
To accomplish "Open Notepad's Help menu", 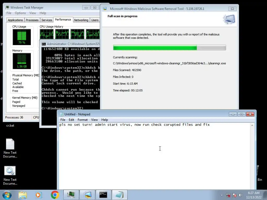I will point(105,120).
